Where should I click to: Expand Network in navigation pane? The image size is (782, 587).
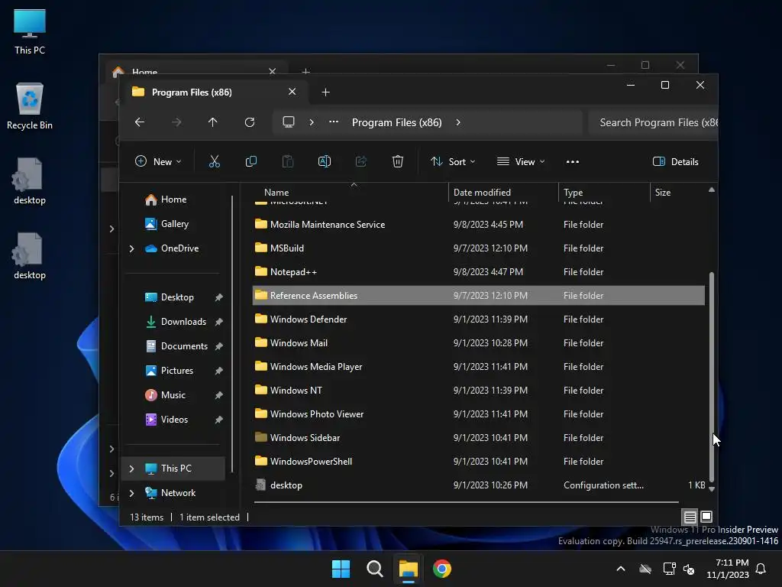[x=131, y=493]
